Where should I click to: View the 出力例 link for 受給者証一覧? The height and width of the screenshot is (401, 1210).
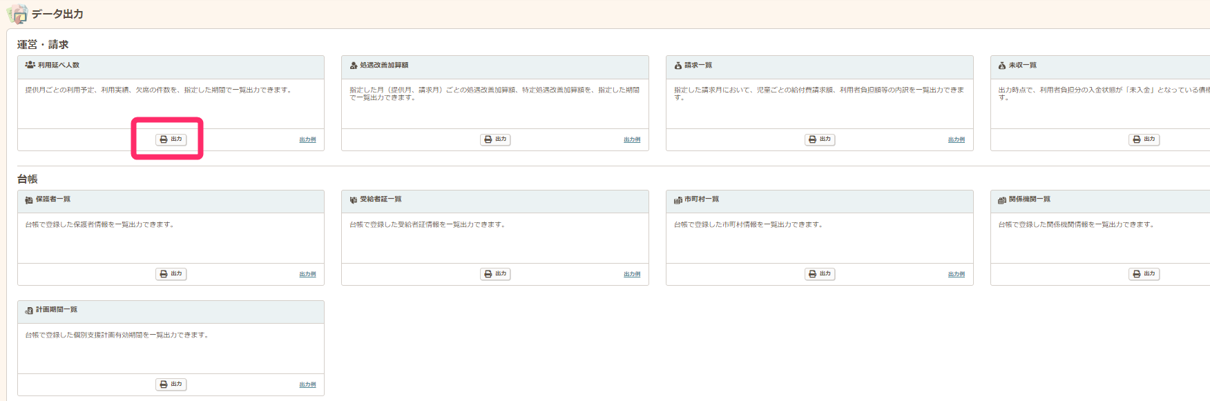coord(632,275)
